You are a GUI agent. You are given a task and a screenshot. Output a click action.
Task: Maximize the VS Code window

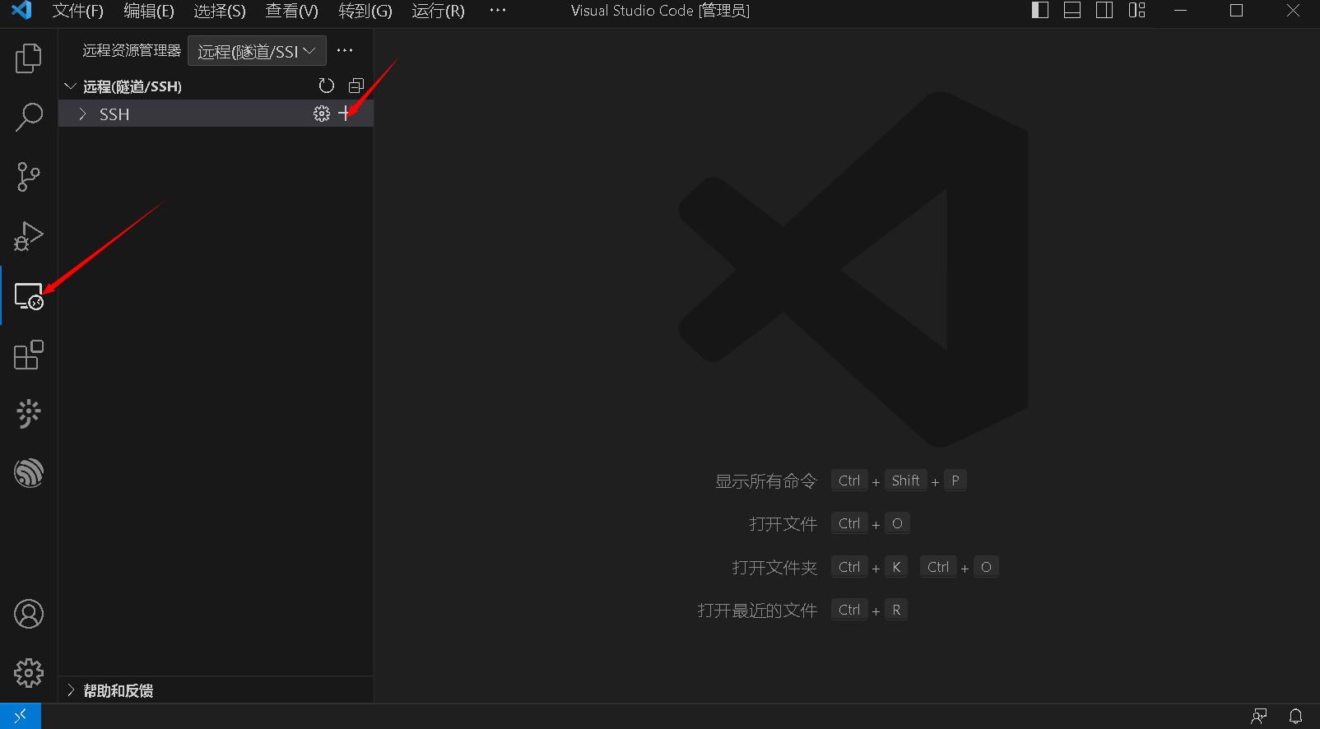[1236, 11]
